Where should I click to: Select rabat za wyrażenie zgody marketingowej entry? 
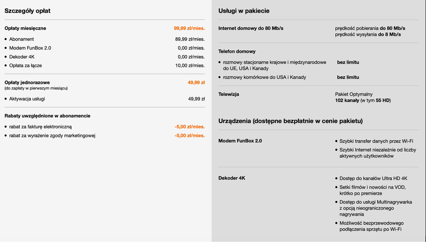coord(52,136)
